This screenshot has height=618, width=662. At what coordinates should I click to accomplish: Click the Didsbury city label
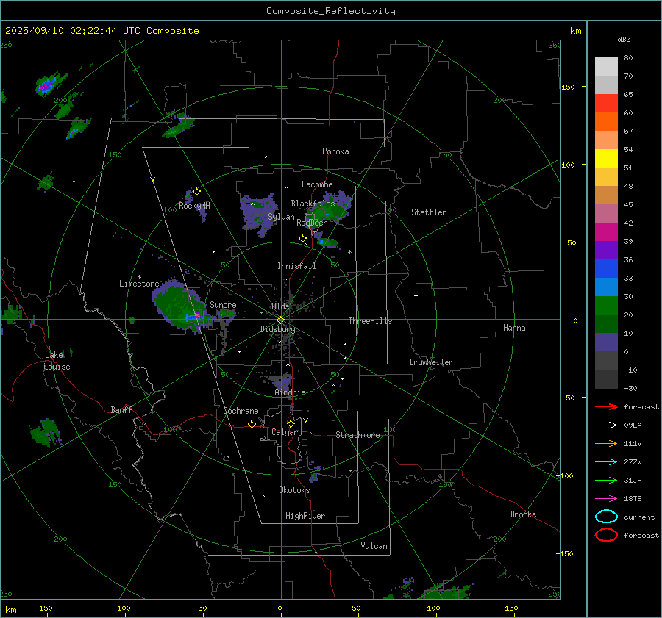[x=277, y=329]
